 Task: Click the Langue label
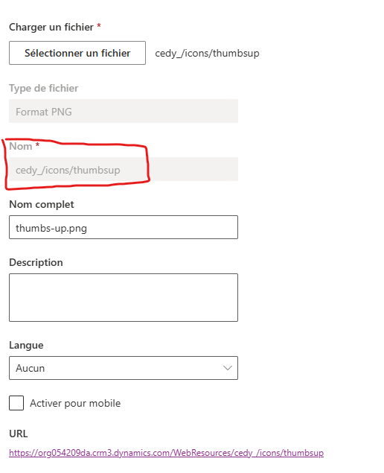(x=26, y=345)
